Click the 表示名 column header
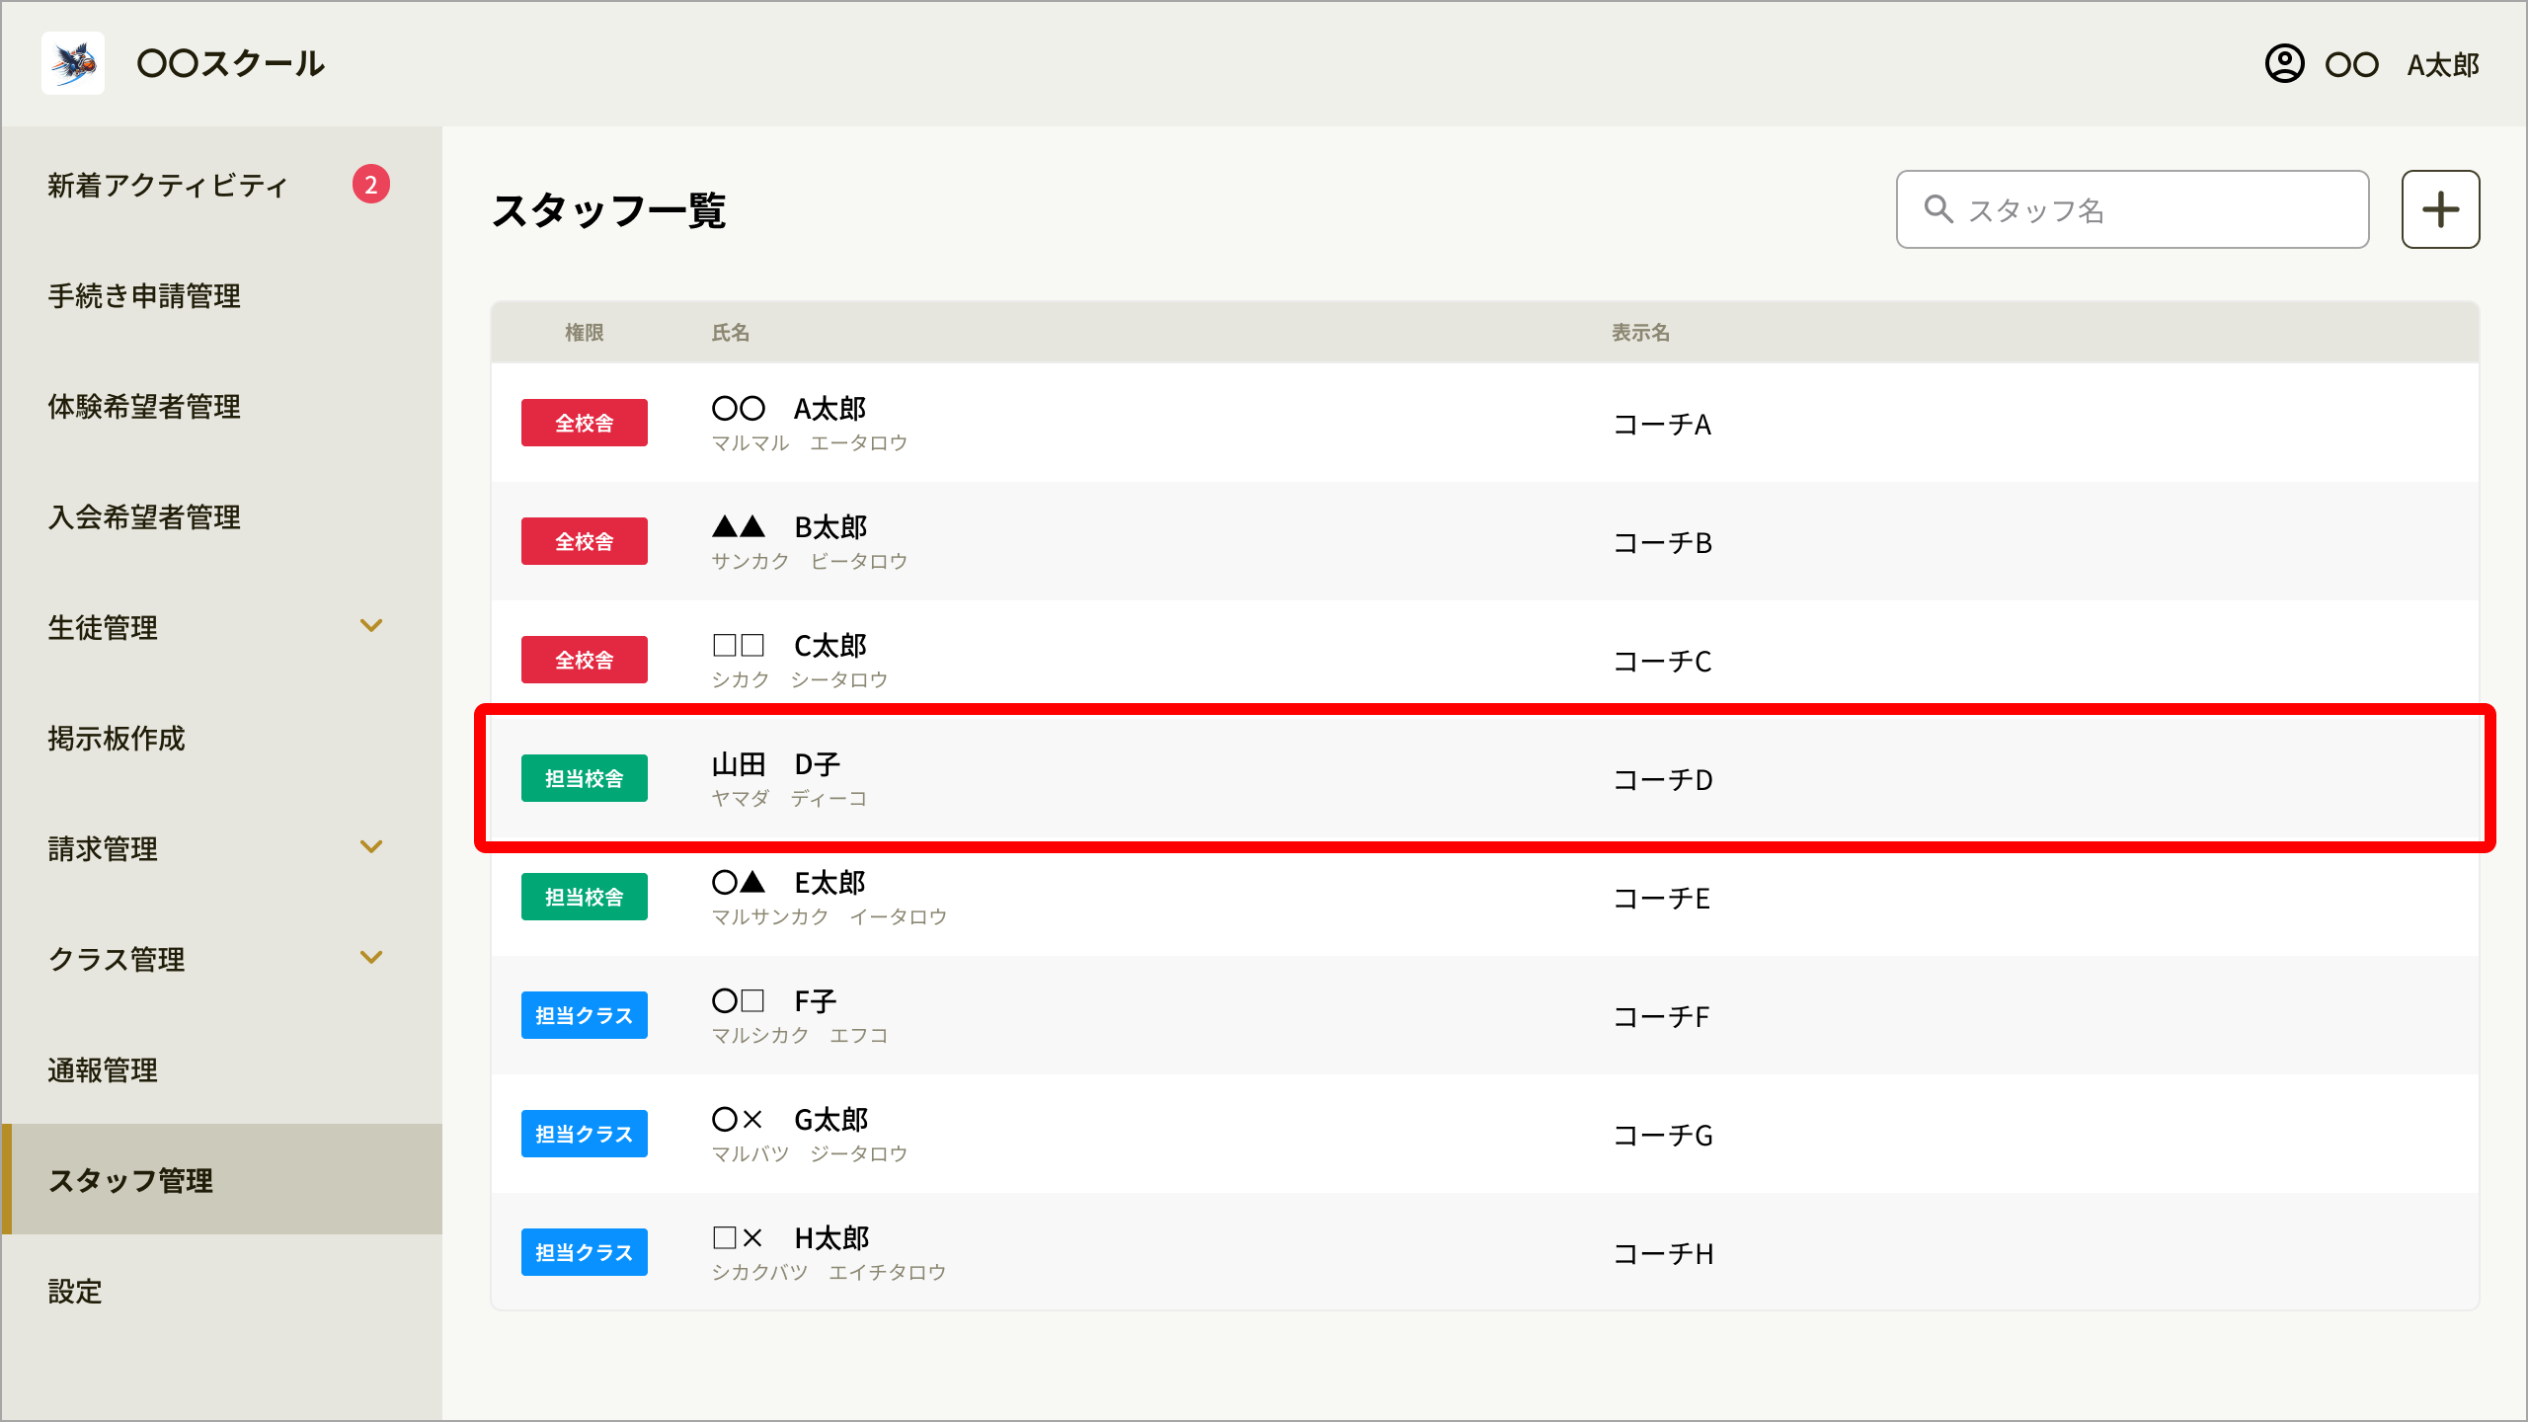 pos(1641,333)
